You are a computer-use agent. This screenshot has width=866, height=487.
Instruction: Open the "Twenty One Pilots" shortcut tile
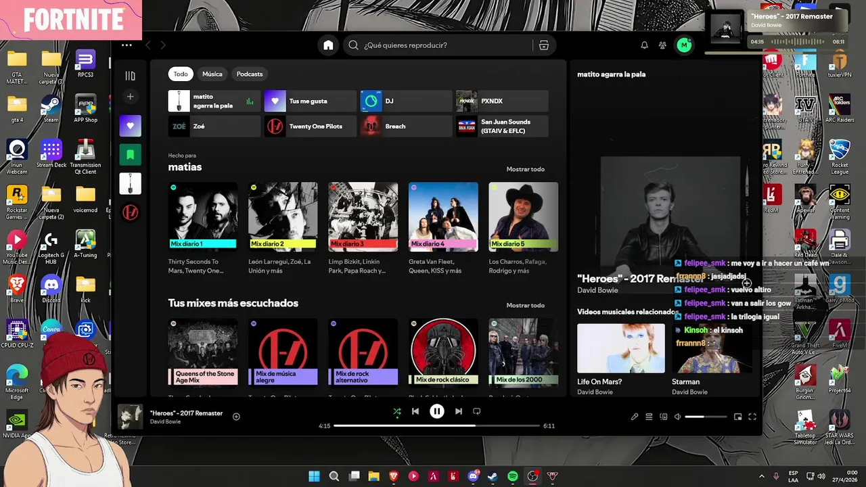click(311, 126)
